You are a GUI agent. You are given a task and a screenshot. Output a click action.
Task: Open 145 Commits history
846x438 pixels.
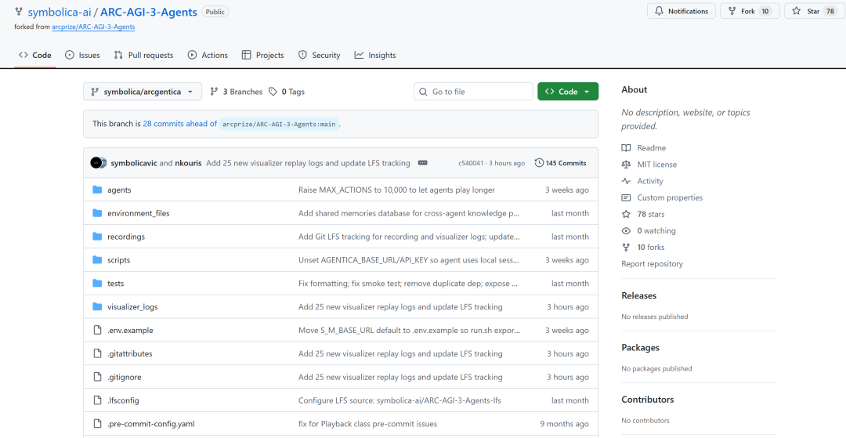(x=560, y=163)
